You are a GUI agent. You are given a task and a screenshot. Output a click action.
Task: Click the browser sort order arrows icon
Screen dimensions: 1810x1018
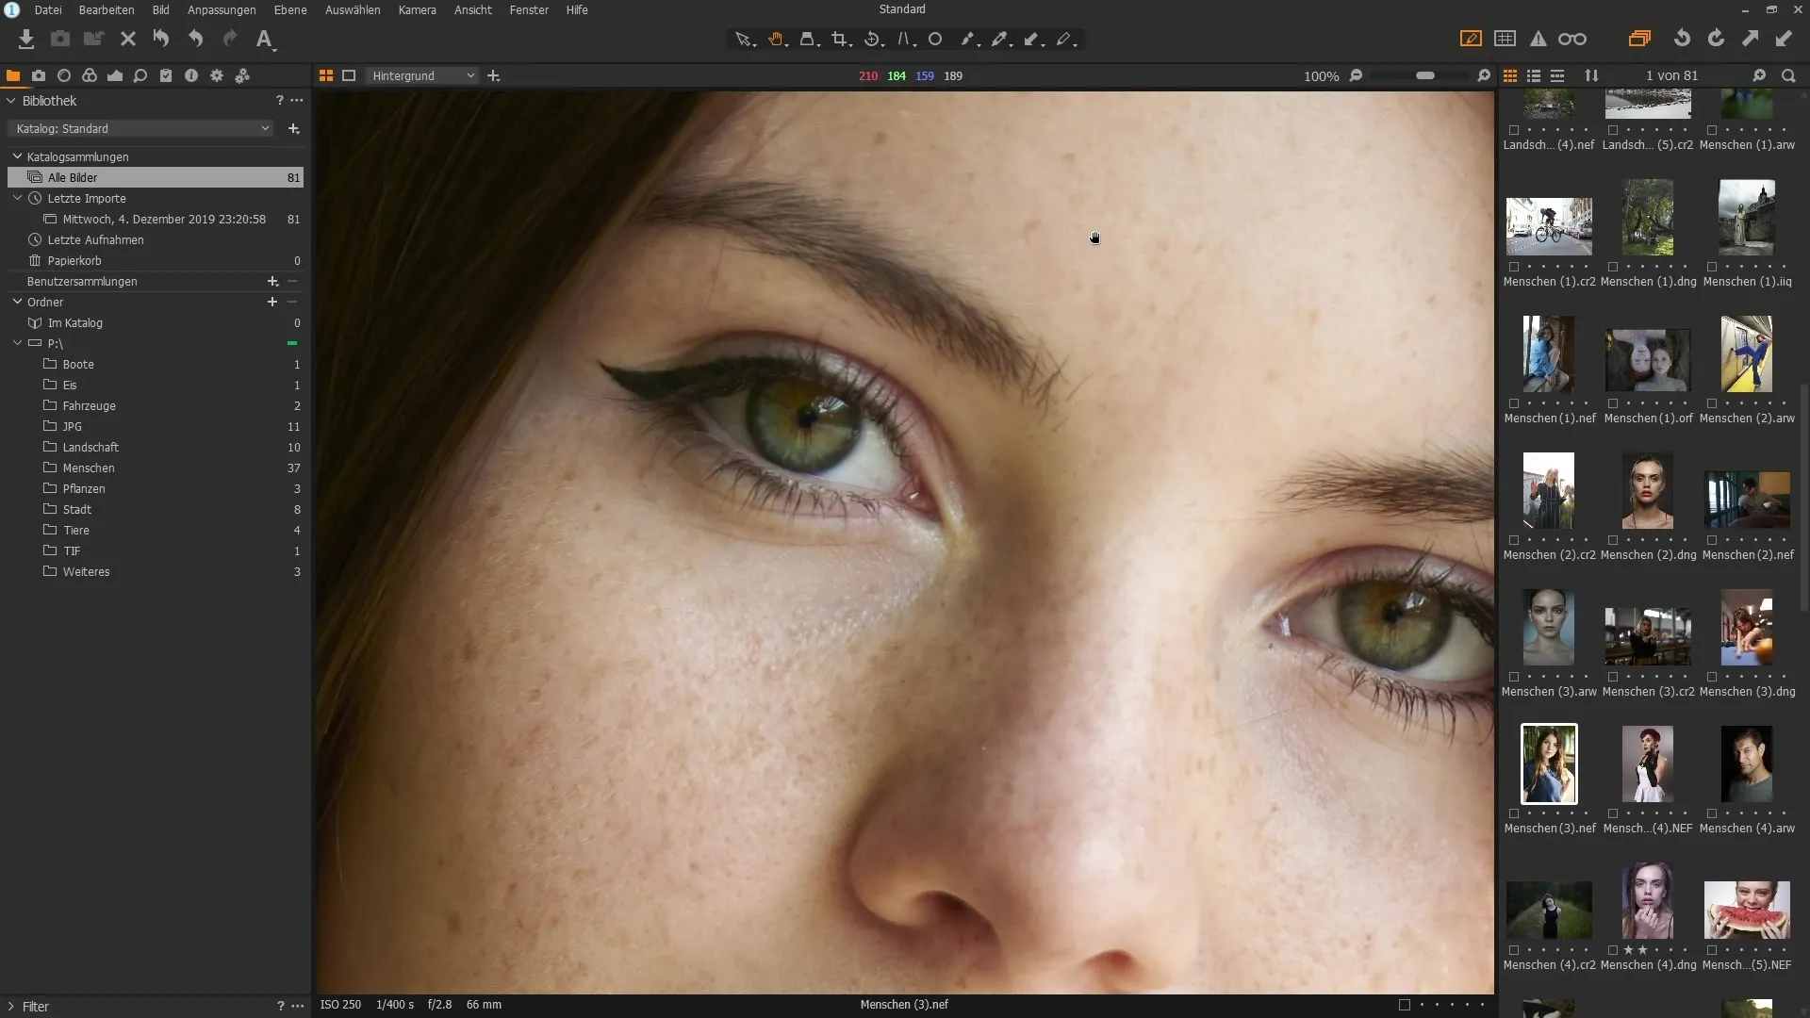(1591, 75)
